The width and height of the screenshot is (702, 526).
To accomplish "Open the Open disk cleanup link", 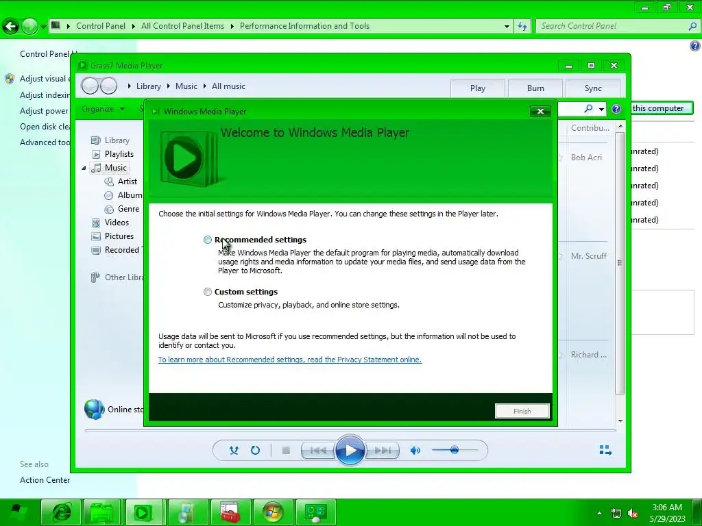I will [x=45, y=127].
